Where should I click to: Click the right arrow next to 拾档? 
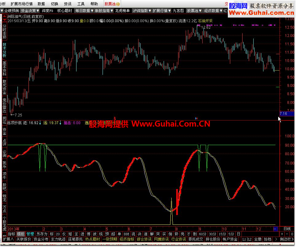[276, 239]
